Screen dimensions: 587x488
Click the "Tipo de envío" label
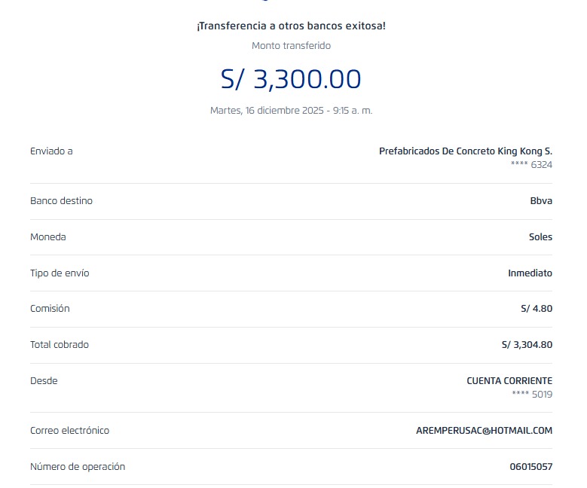[60, 273]
